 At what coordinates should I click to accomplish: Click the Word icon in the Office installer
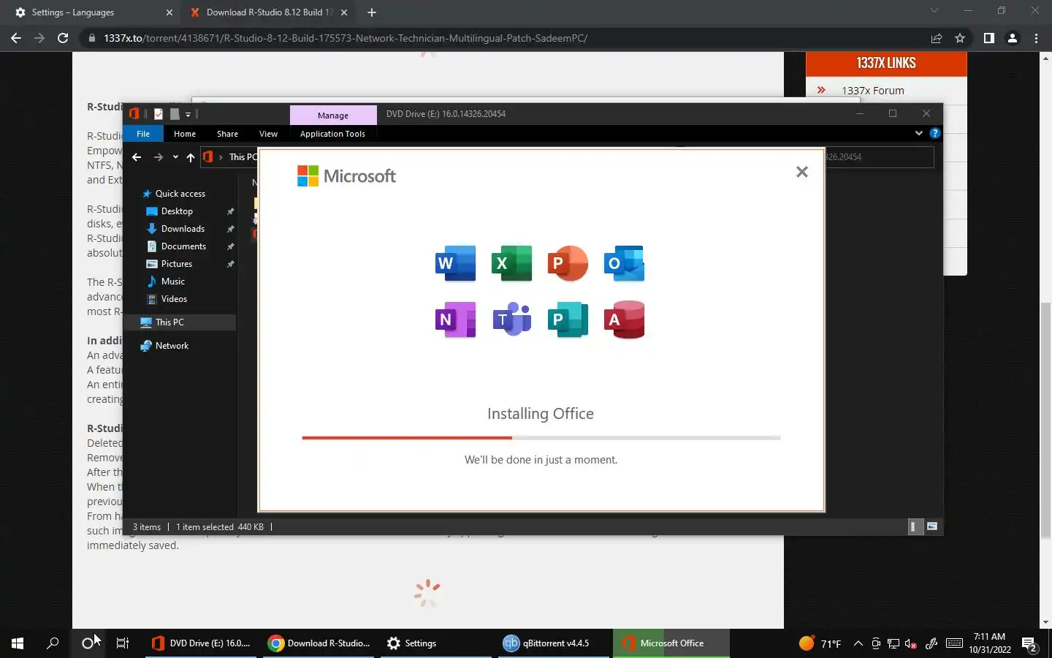click(x=455, y=263)
